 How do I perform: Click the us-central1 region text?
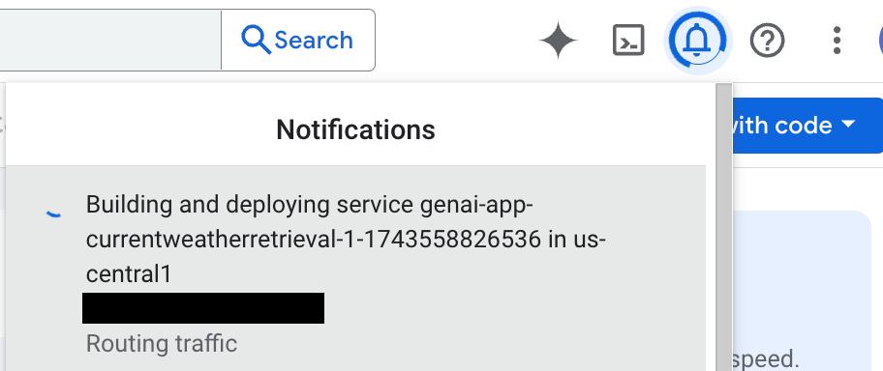coord(346,257)
